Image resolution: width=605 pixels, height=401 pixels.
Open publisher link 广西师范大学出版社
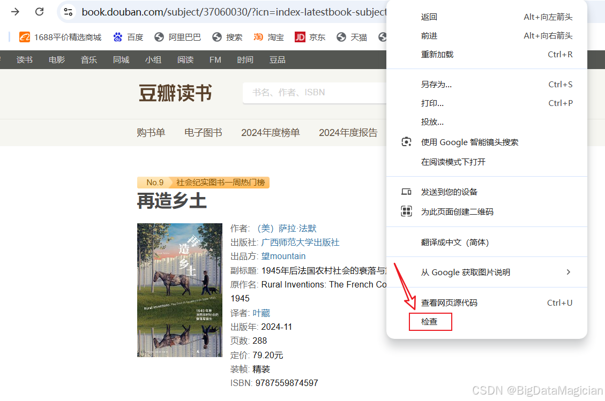point(300,242)
